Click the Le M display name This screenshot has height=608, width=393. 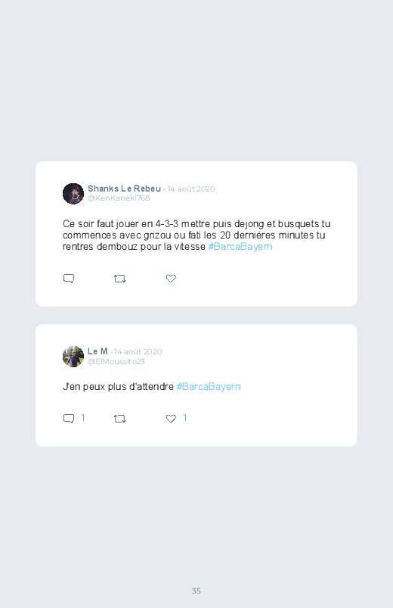(x=97, y=351)
